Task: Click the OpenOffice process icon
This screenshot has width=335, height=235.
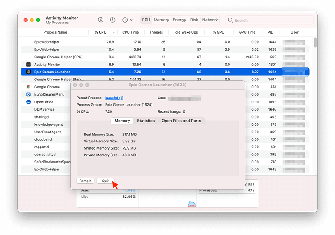Action: (x=28, y=102)
